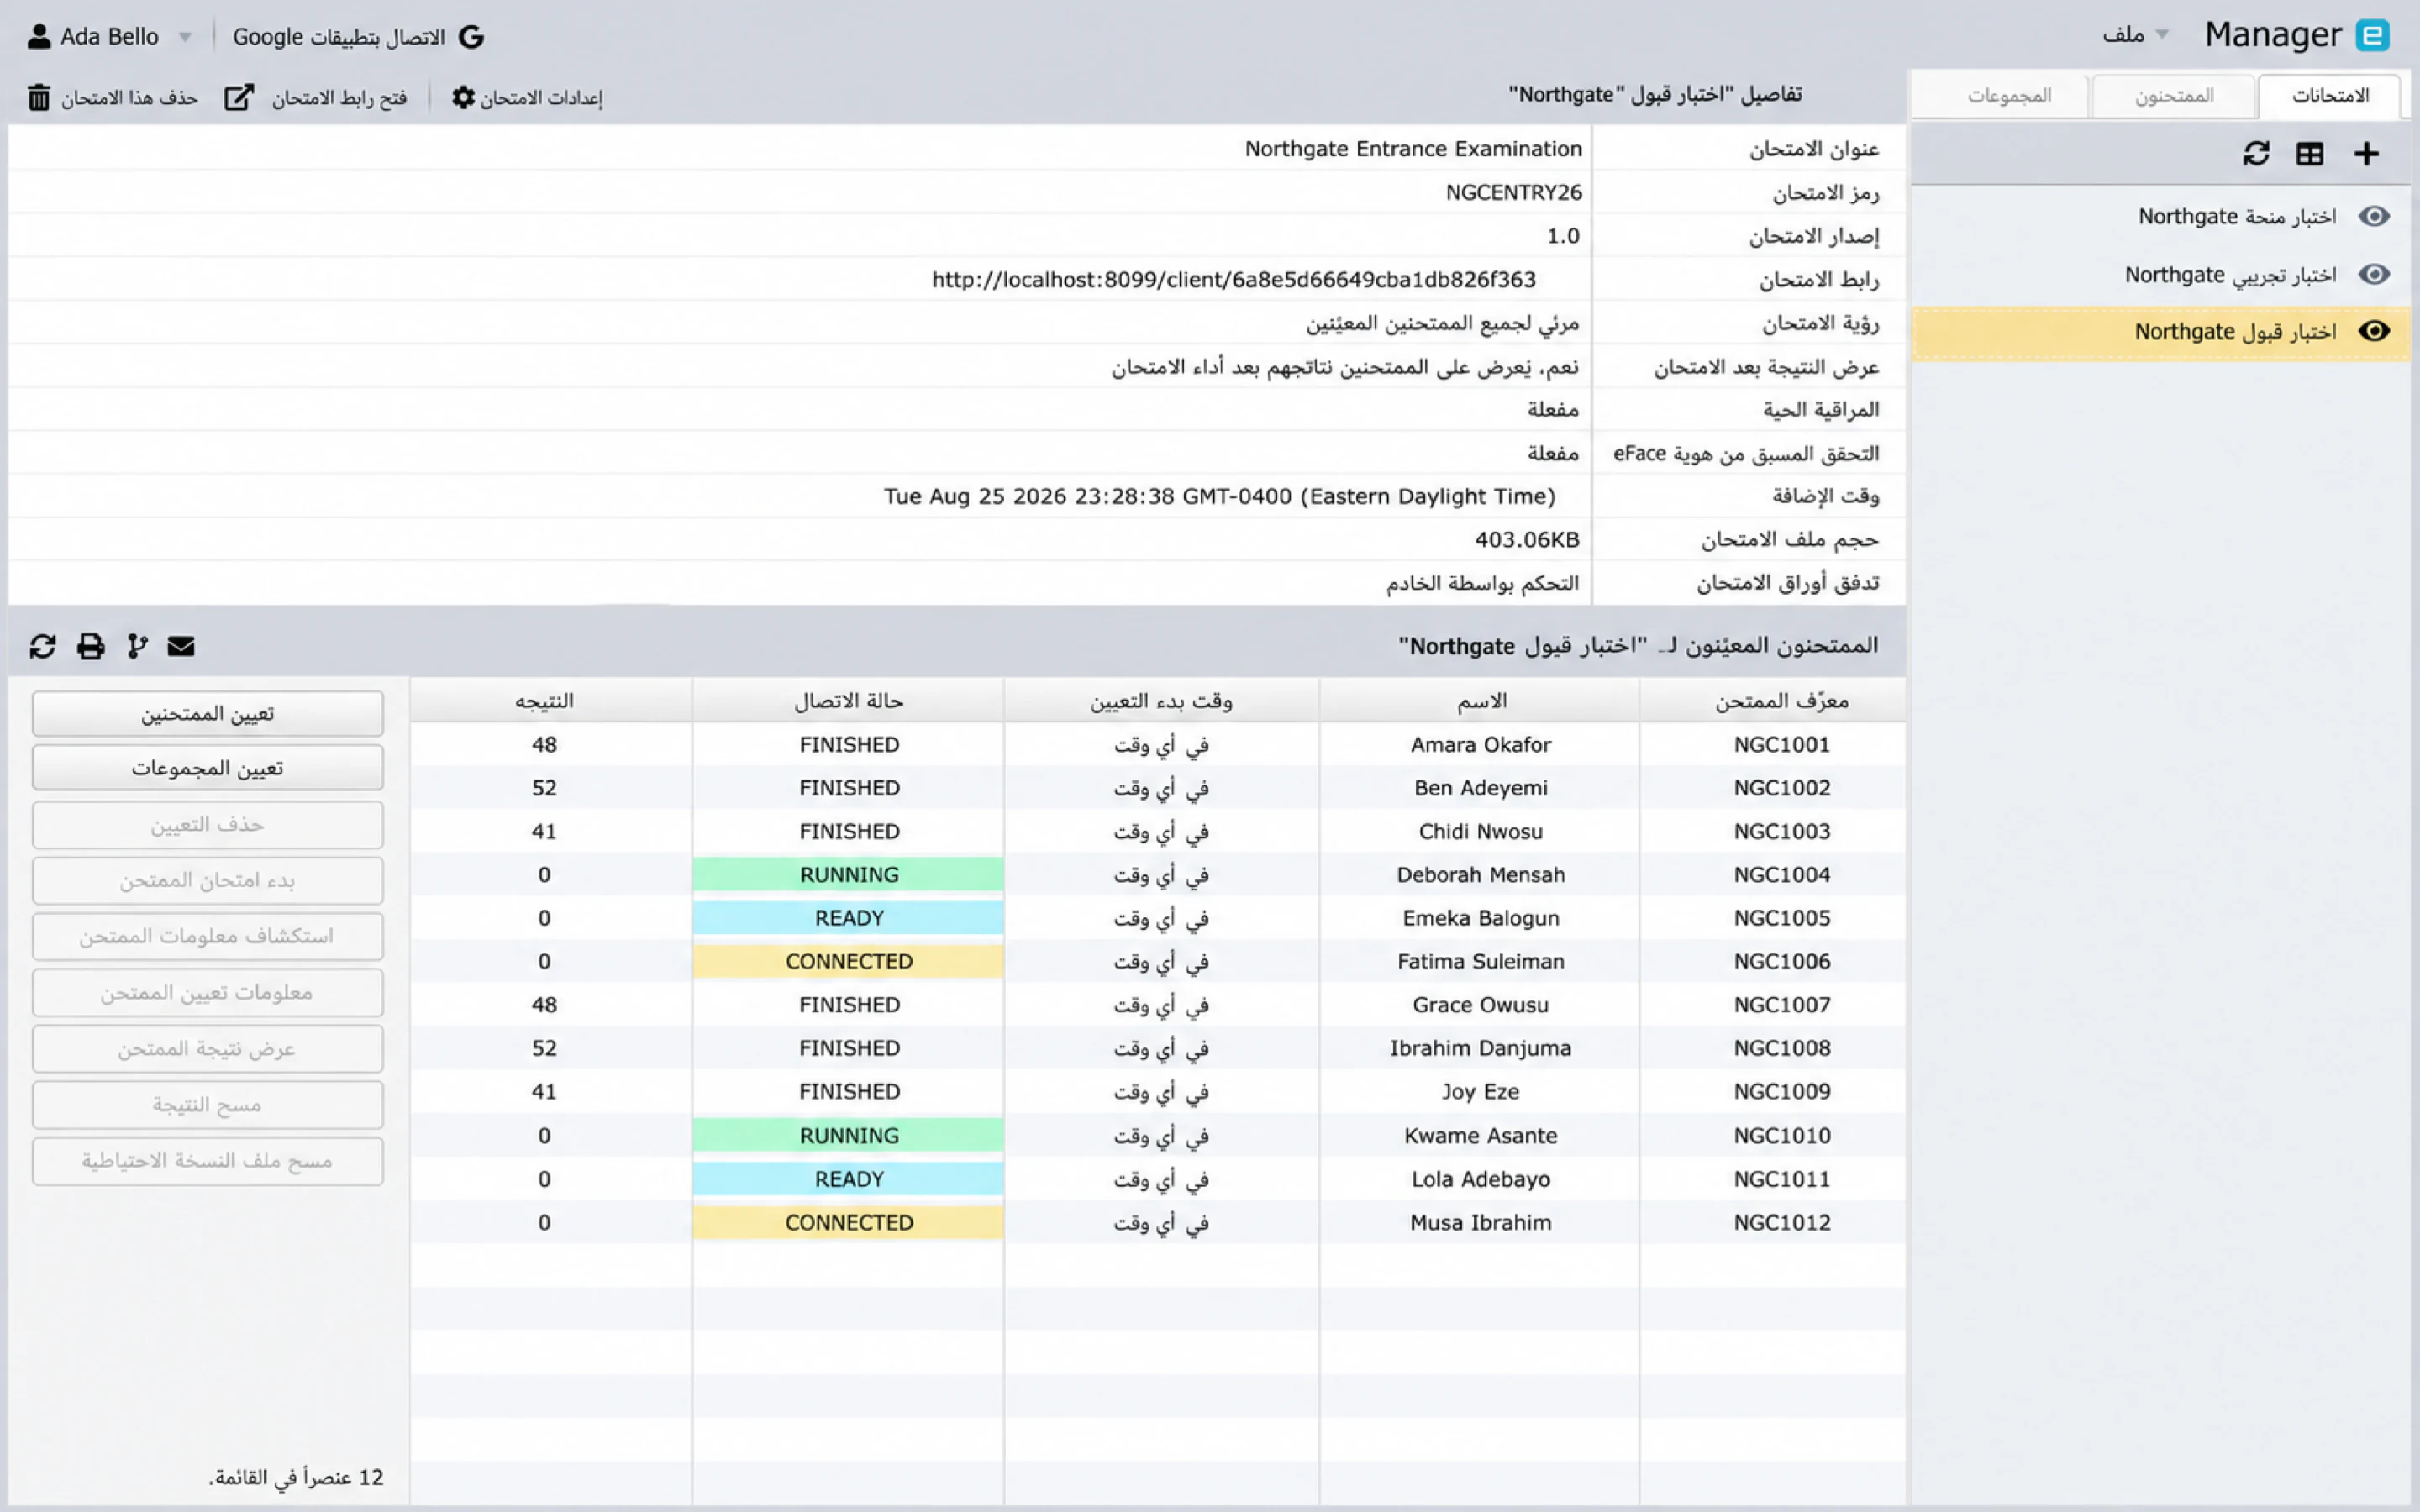Switch to the الامتحانات tab
Image resolution: width=2420 pixels, height=1512 pixels.
[x=2330, y=96]
